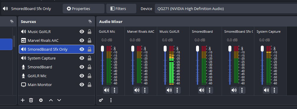The image size is (297, 109).
Task: Click the Audio Mixer panel title
Action: point(111,22)
